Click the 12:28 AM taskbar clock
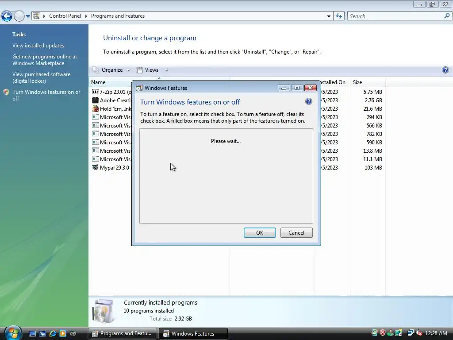This screenshot has width=453, height=340. coord(436,333)
